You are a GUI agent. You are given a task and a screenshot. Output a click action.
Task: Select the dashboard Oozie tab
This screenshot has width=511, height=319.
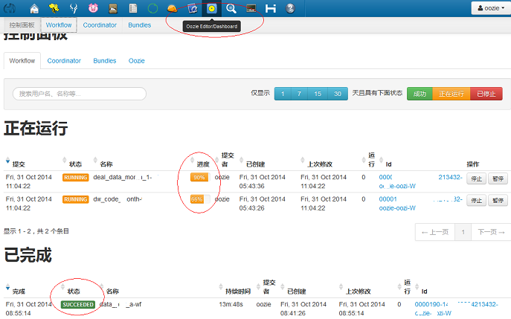pos(137,61)
